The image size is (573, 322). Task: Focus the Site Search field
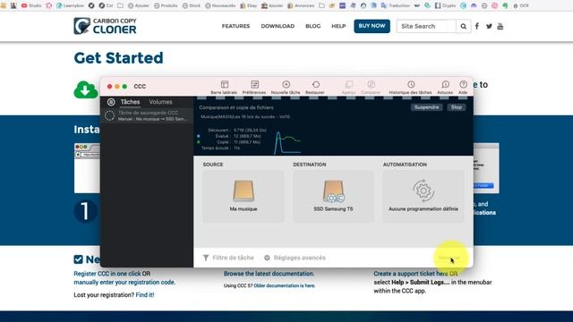426,26
